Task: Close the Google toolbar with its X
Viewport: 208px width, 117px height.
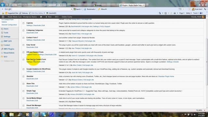Action: (3, 9)
